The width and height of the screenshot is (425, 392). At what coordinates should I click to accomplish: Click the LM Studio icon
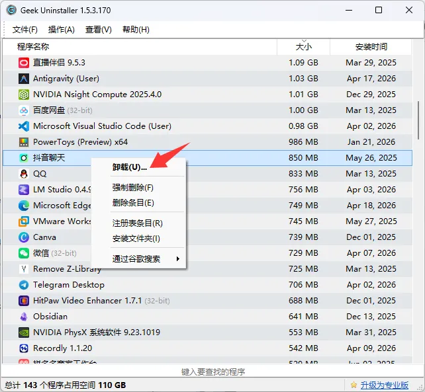click(x=24, y=190)
